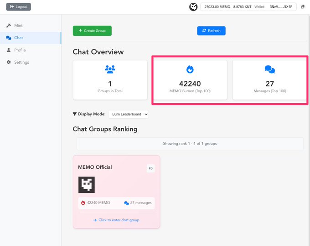This screenshot has width=310, height=246.
Task: Click the message bubble icon in group card
Action: (126, 203)
